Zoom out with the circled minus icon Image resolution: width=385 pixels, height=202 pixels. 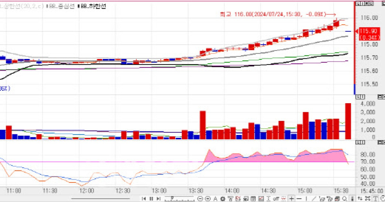point(201,198)
